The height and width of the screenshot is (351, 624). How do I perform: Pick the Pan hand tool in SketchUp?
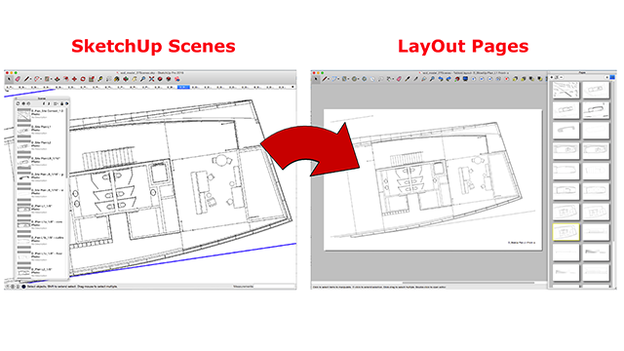tap(135, 79)
